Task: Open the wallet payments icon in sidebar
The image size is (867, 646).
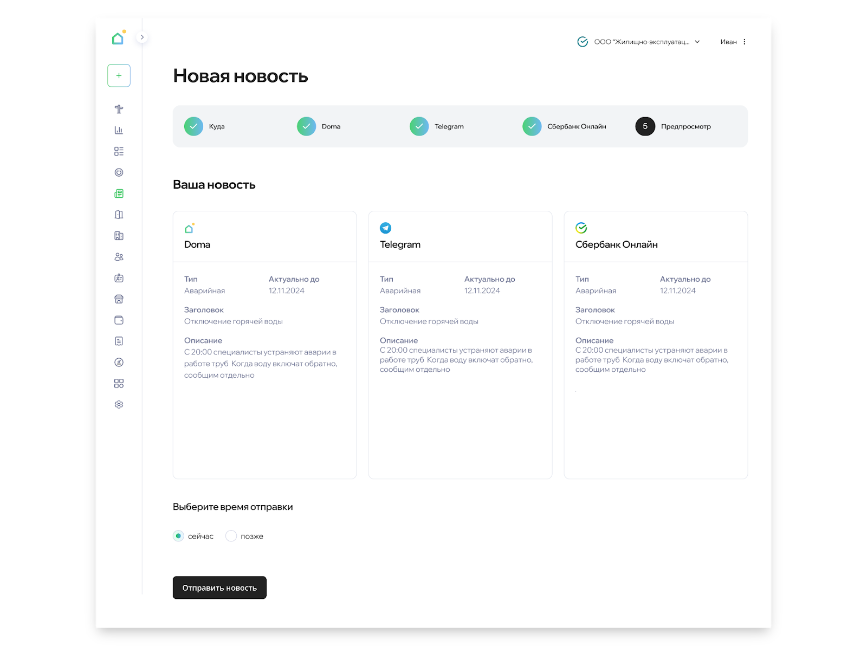Action: click(x=119, y=320)
